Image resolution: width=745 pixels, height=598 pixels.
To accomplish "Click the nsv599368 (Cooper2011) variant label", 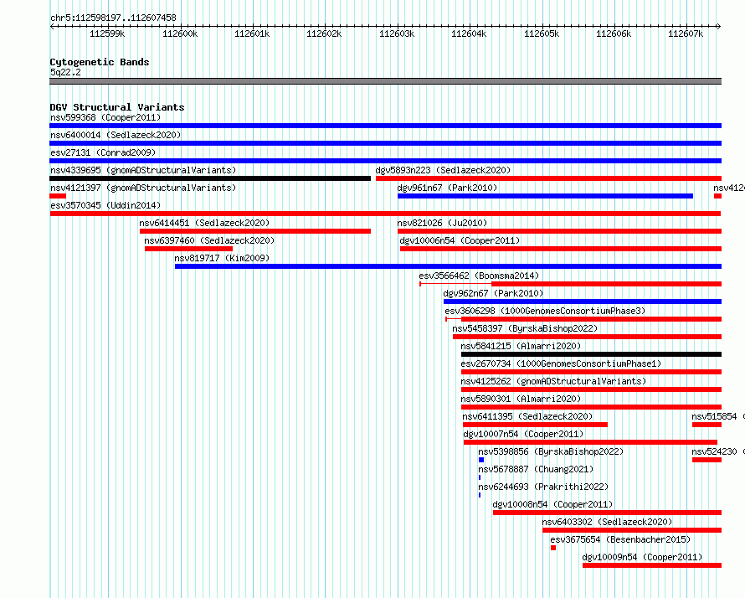I will tap(105, 117).
